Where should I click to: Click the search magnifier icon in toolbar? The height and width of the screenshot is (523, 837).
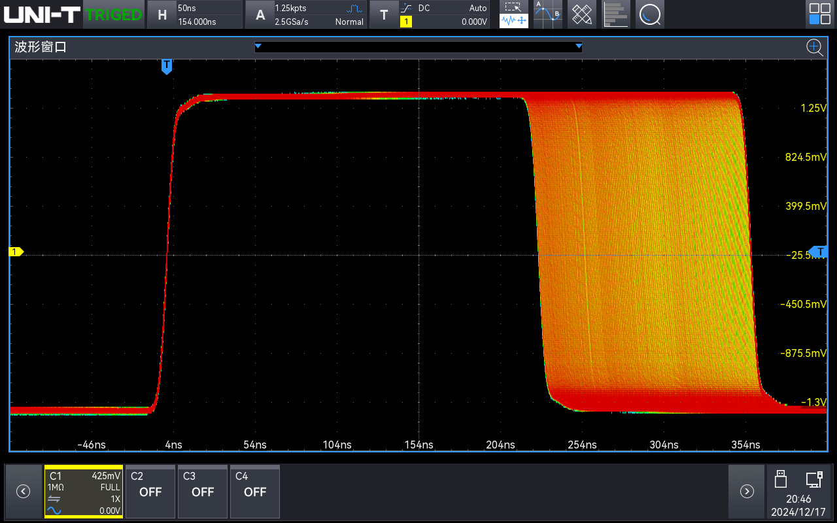tap(649, 14)
